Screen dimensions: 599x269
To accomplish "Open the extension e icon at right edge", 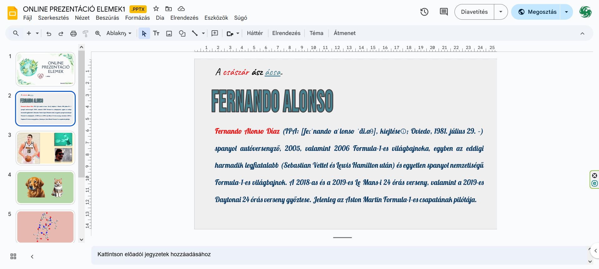I will click(595, 183).
